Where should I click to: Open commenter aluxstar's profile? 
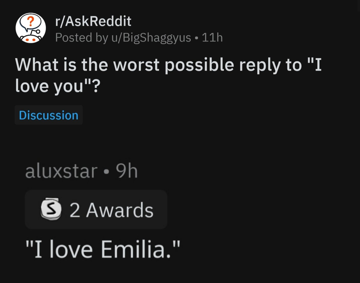pos(61,171)
